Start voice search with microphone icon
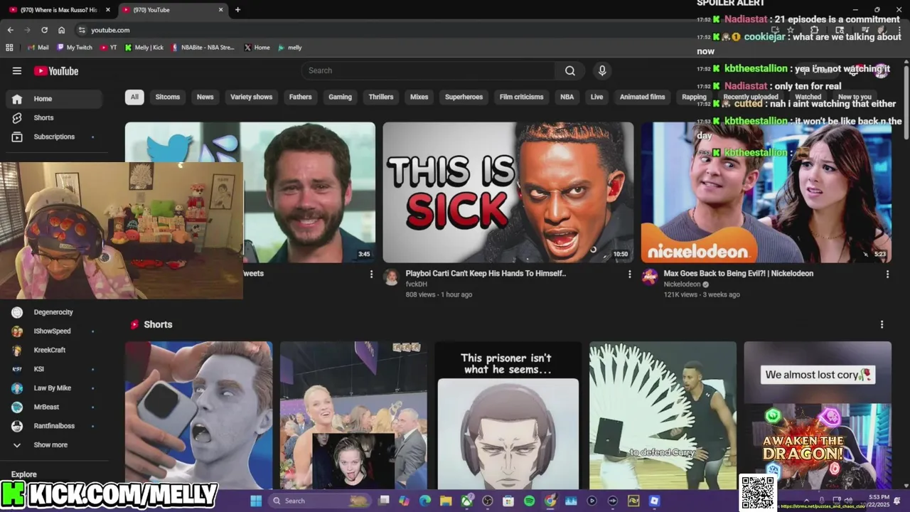The image size is (910, 512). pos(602,70)
